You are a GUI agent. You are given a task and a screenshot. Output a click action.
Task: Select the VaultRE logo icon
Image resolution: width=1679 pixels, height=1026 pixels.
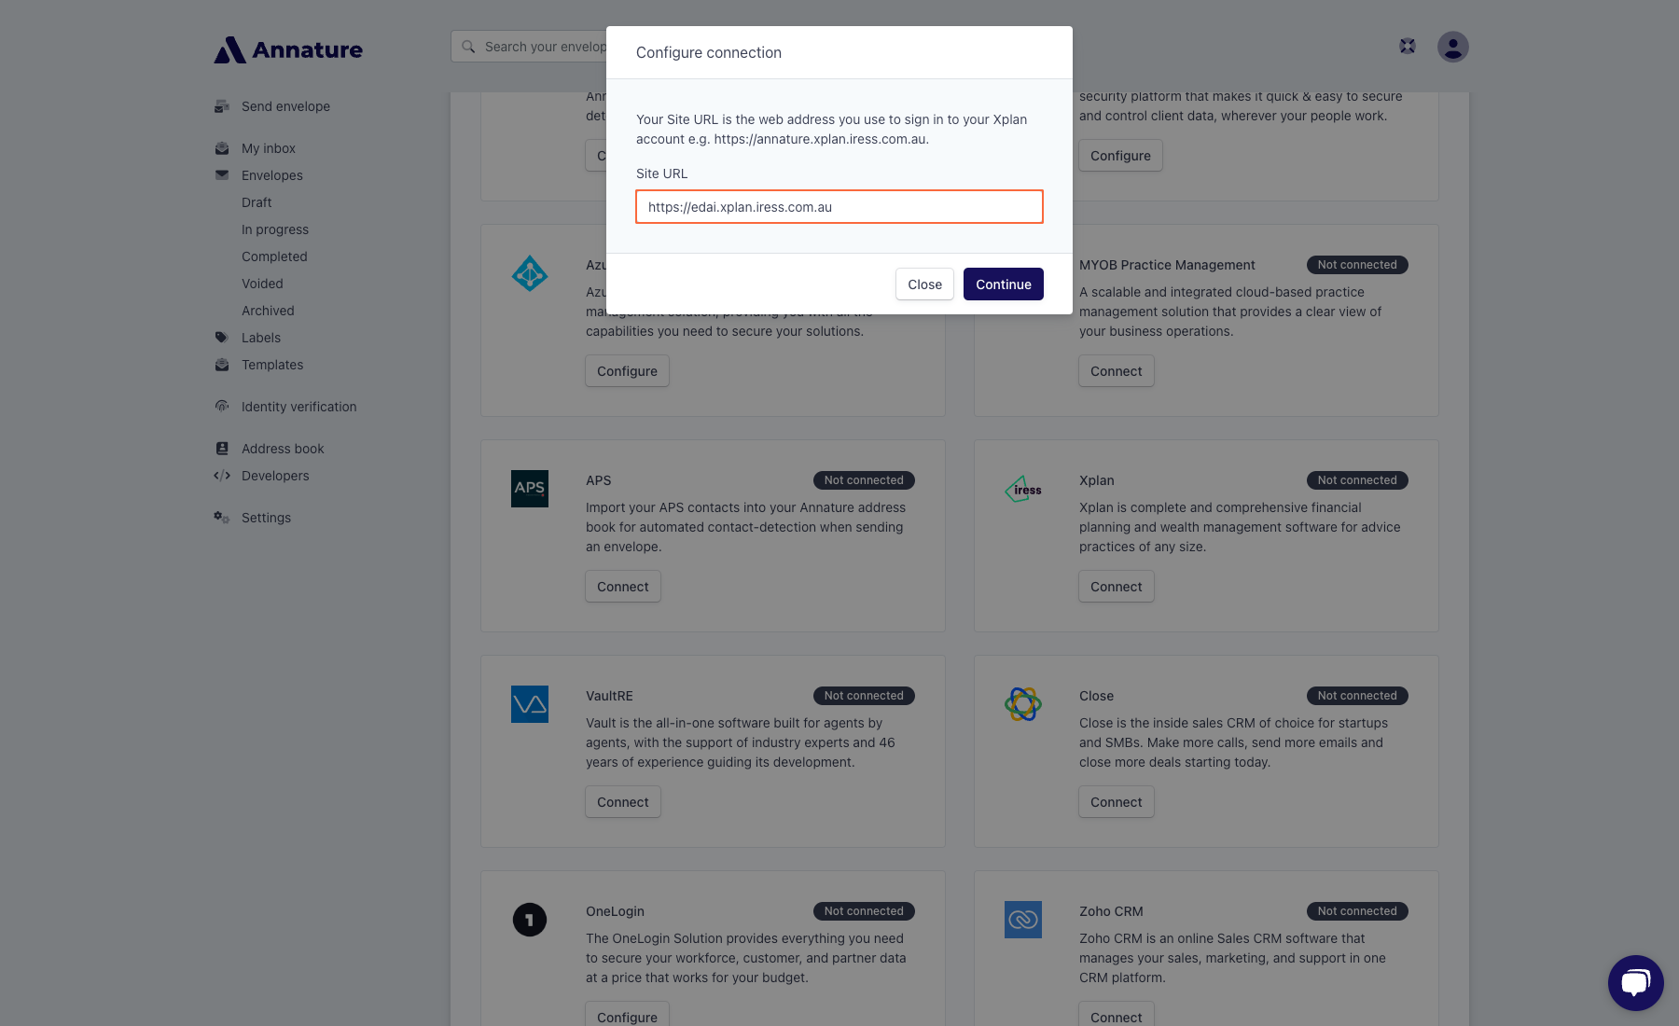coord(529,703)
